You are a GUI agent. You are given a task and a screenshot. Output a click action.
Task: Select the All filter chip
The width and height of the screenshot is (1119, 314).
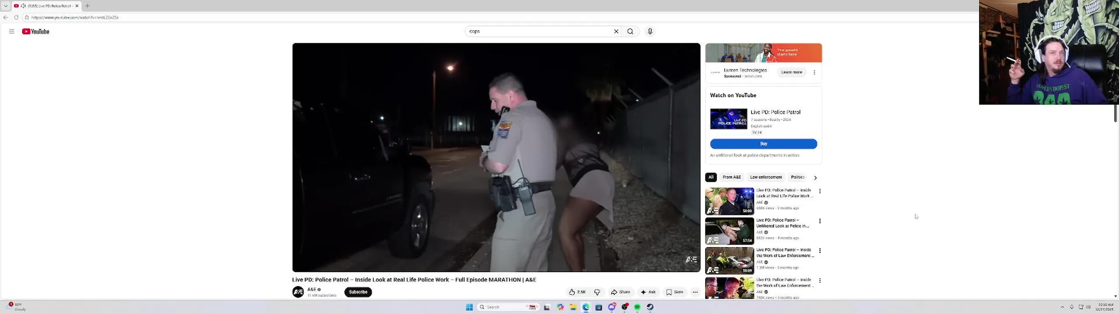coord(711,177)
